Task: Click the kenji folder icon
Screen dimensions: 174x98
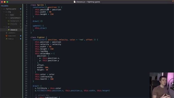Action: tap(8, 15)
